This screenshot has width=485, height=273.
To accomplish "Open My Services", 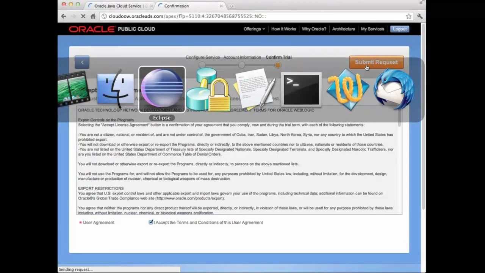I will 372,29.
